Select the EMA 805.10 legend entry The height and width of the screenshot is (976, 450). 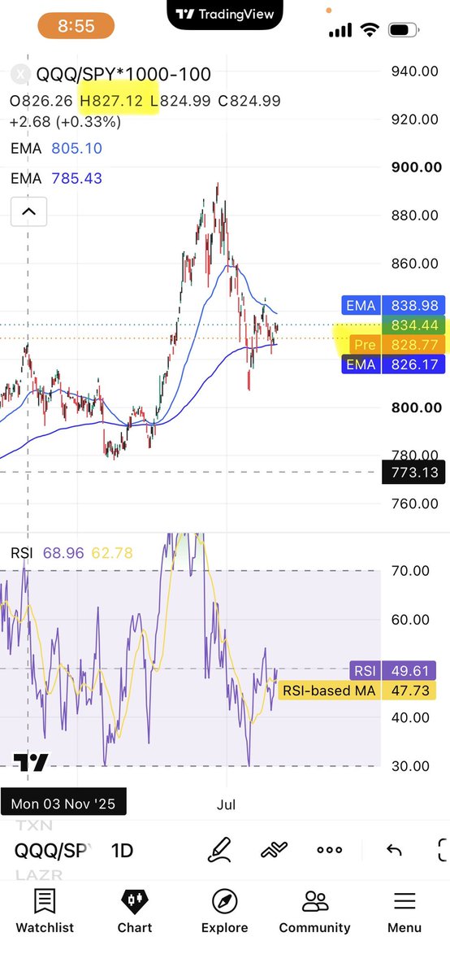(56, 148)
